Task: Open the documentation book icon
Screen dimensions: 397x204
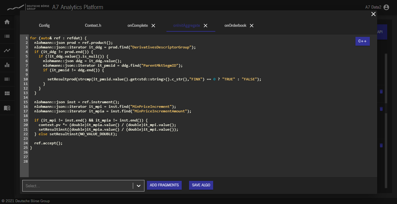Action: pyautogui.click(x=7, y=108)
